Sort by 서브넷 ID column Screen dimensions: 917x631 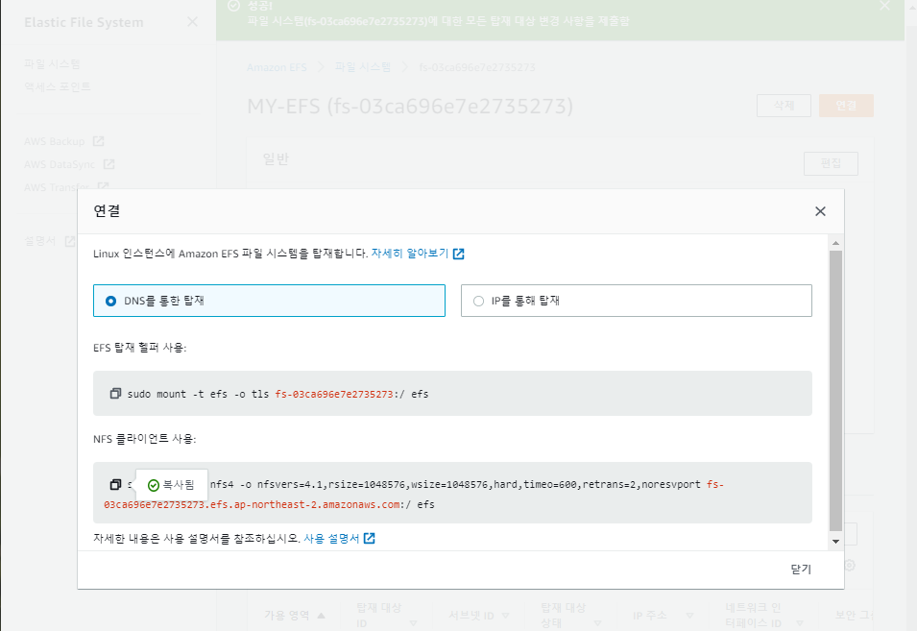point(479,616)
